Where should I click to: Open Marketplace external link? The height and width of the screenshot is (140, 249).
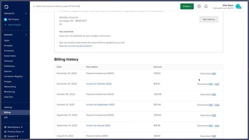(15, 127)
